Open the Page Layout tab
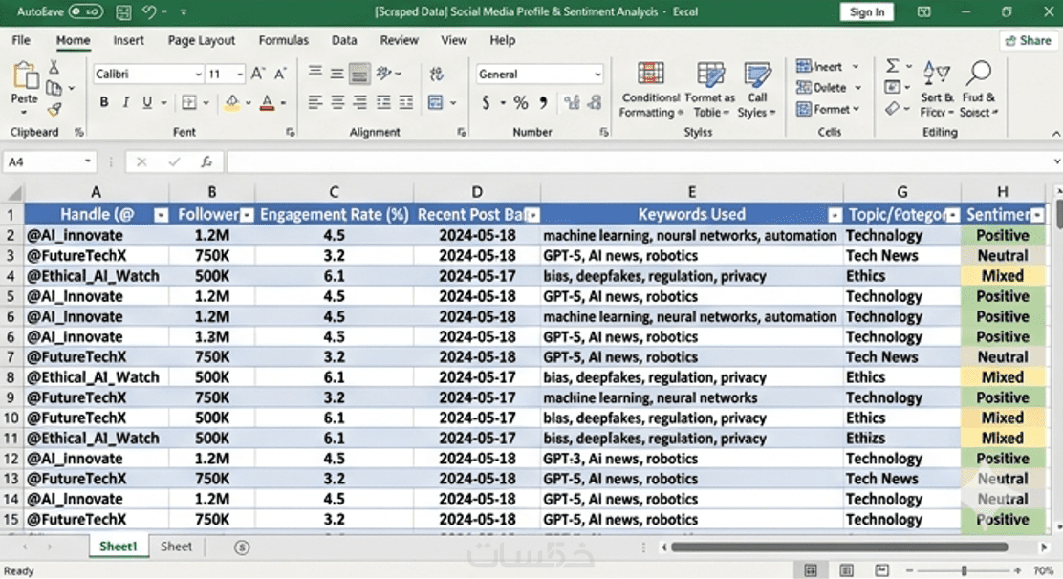 point(202,40)
